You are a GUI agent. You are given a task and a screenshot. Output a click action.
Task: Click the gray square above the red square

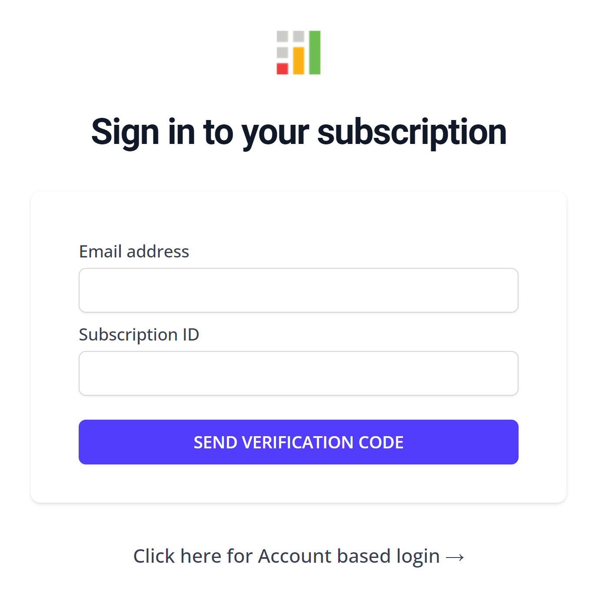(283, 53)
